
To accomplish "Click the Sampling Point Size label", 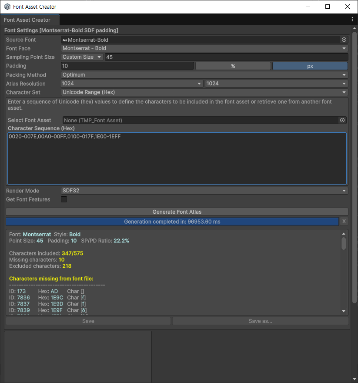I will pos(30,57).
